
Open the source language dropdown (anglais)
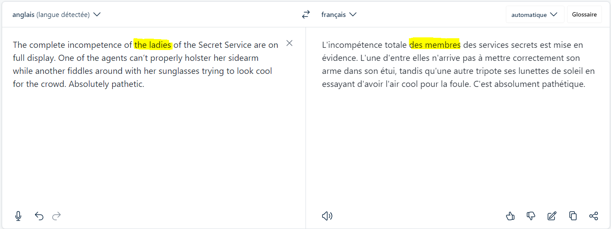point(56,14)
